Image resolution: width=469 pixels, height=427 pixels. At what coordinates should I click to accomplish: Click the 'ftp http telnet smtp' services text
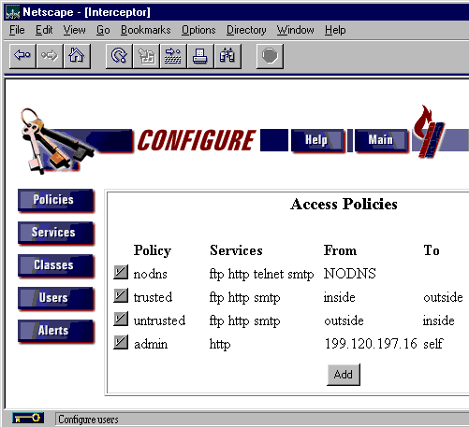(x=261, y=275)
